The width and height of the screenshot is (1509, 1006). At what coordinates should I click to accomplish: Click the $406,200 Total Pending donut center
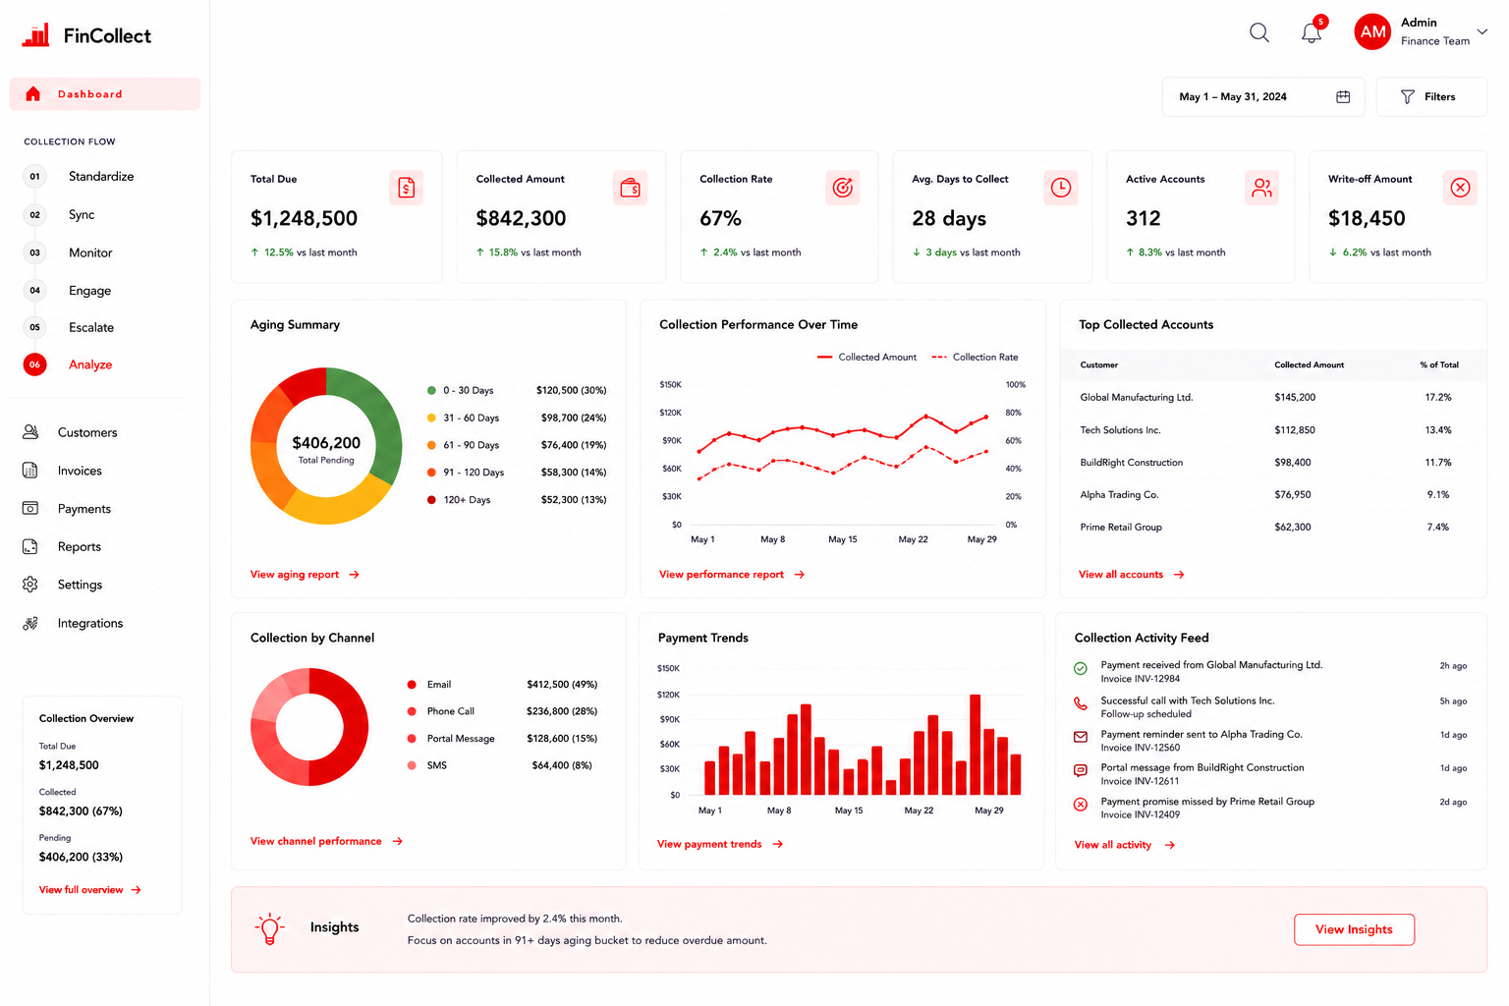(x=326, y=449)
